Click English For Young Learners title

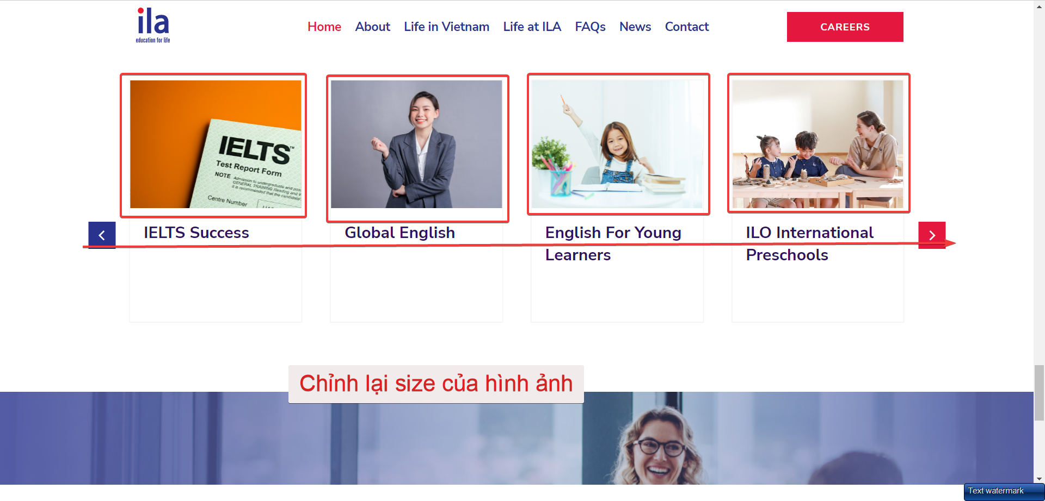pos(613,243)
